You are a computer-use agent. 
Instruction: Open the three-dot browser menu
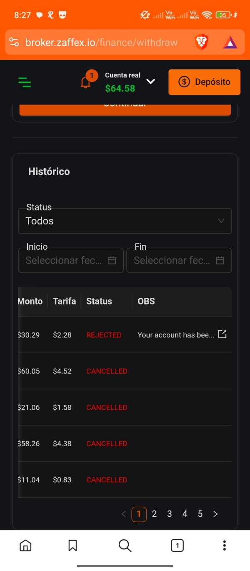tap(224, 545)
